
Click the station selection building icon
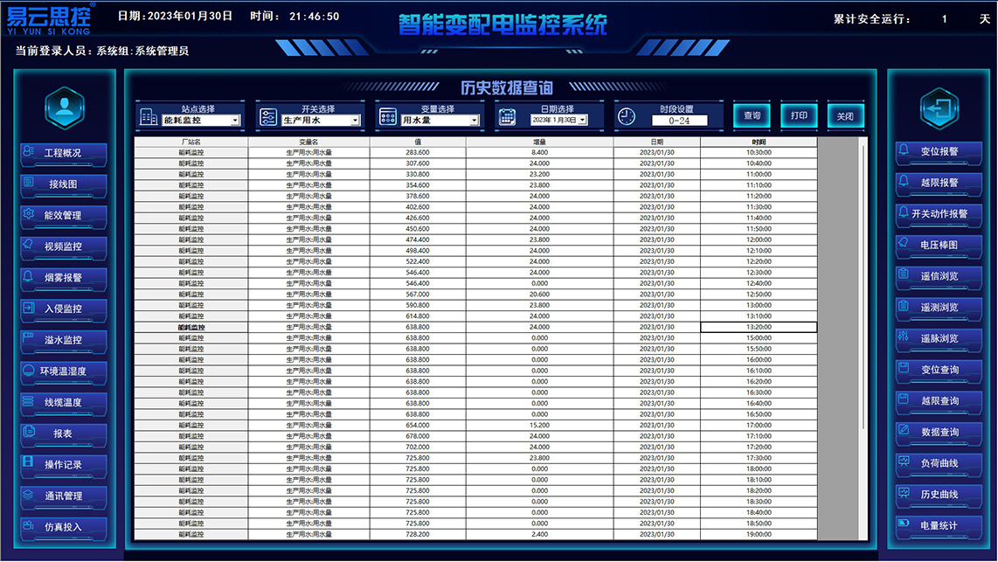click(x=149, y=116)
